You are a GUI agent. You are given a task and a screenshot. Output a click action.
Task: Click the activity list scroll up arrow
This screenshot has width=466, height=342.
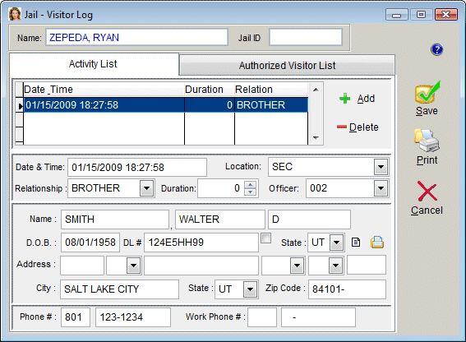click(316, 90)
